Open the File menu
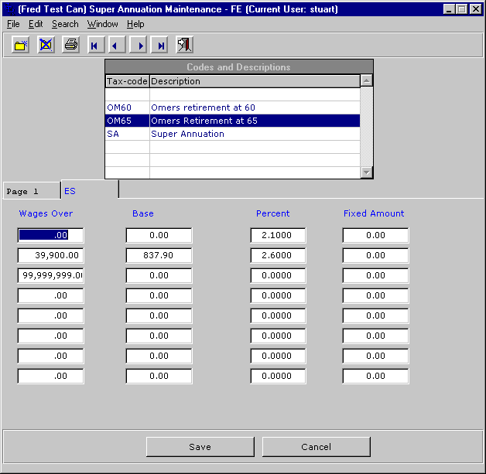The image size is (486, 474). [13, 25]
